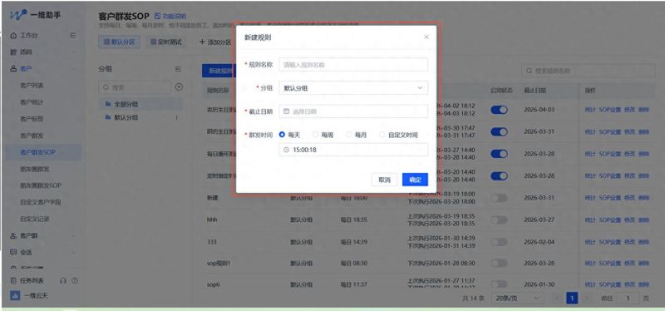Open 朋友圈群发 in the sidebar
The height and width of the screenshot is (311, 665).
point(35,169)
